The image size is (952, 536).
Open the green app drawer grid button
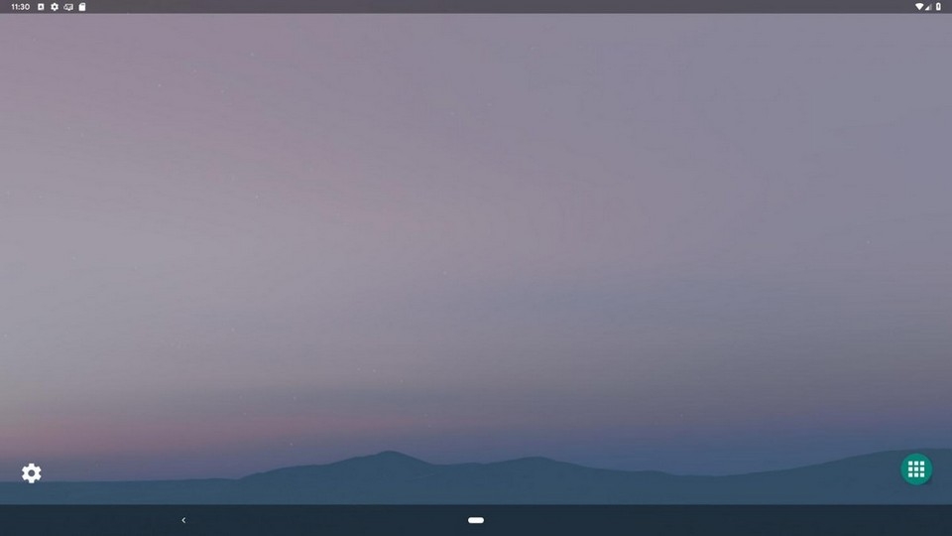(x=916, y=469)
